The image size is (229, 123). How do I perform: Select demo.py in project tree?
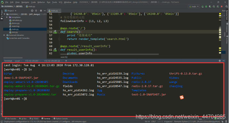[x=16, y=23]
